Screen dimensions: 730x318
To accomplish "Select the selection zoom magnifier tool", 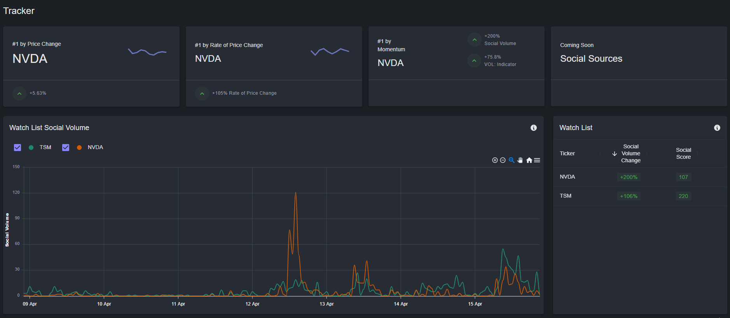I will 512,160.
